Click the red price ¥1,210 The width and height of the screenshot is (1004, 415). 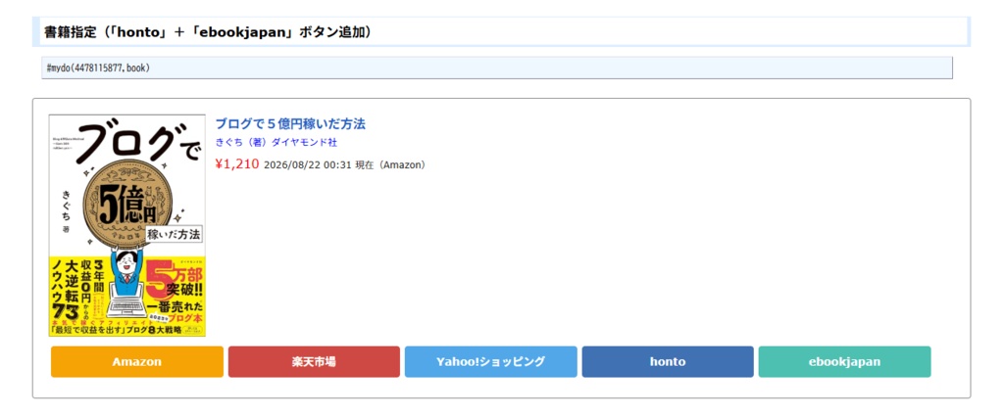click(x=237, y=164)
